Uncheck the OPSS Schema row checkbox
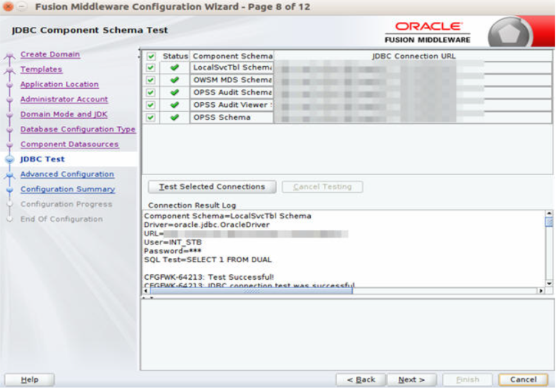Viewport: 558px width, 391px height. tap(151, 117)
